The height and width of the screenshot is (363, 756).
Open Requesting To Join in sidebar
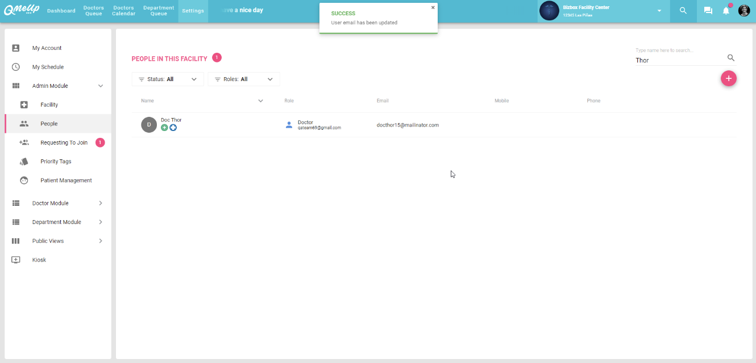coord(64,143)
